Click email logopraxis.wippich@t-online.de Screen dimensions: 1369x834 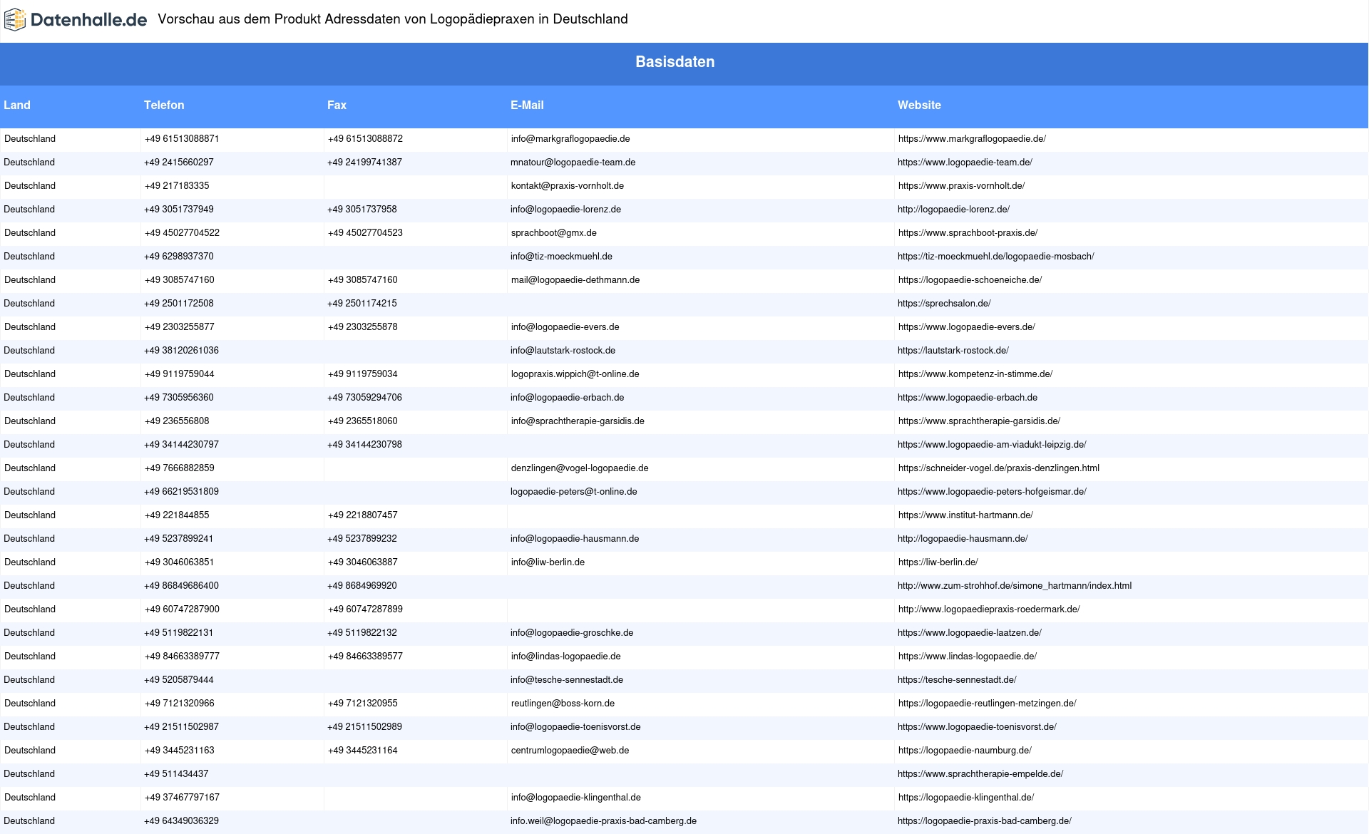(x=575, y=374)
